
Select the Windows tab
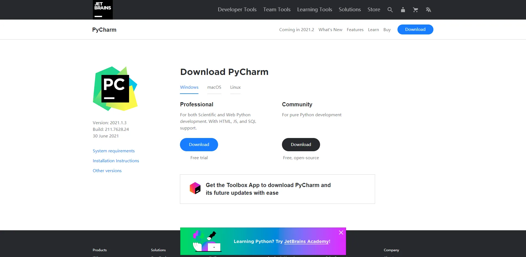189,87
